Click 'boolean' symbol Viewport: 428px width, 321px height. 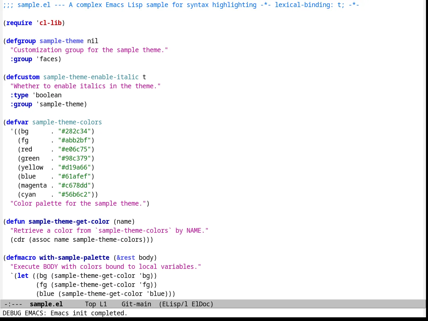click(x=48, y=95)
